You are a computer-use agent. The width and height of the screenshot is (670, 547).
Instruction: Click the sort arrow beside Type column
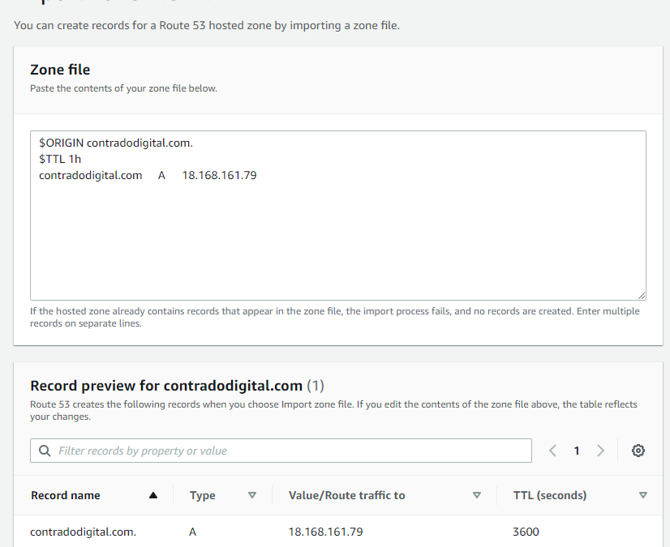click(252, 495)
